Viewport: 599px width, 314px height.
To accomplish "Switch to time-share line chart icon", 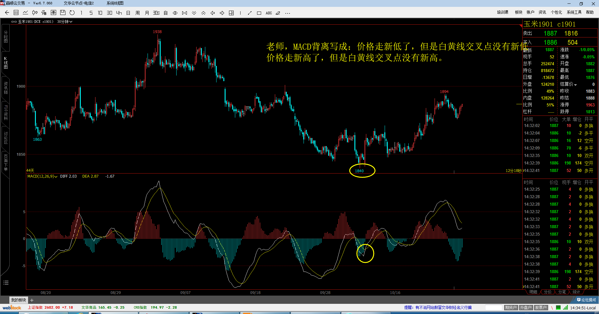I will 26,13.
